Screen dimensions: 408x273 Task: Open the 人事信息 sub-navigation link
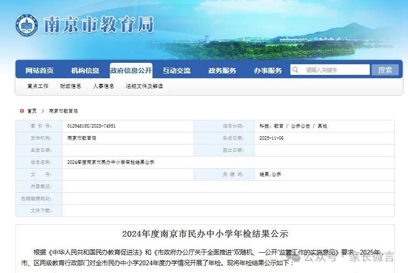(x=104, y=86)
